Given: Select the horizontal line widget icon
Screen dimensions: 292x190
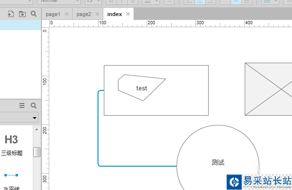Looking at the screenshot, I should (11, 175).
